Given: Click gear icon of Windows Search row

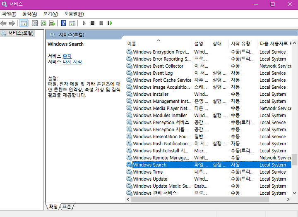Looking at the screenshot, I should tap(129, 165).
